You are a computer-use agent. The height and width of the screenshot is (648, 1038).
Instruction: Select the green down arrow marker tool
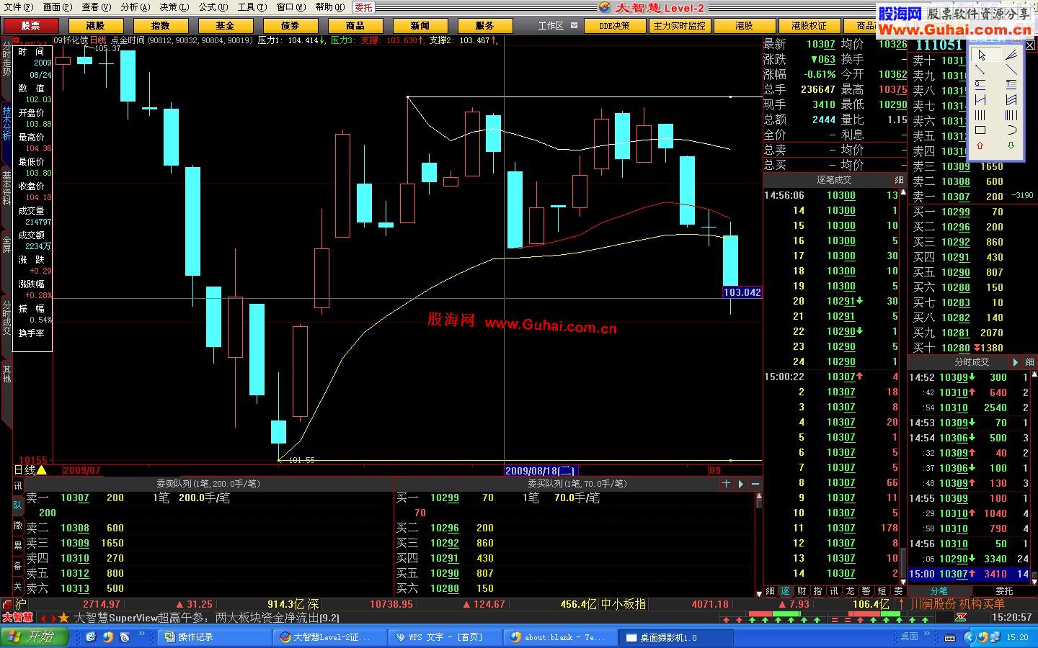(1011, 146)
